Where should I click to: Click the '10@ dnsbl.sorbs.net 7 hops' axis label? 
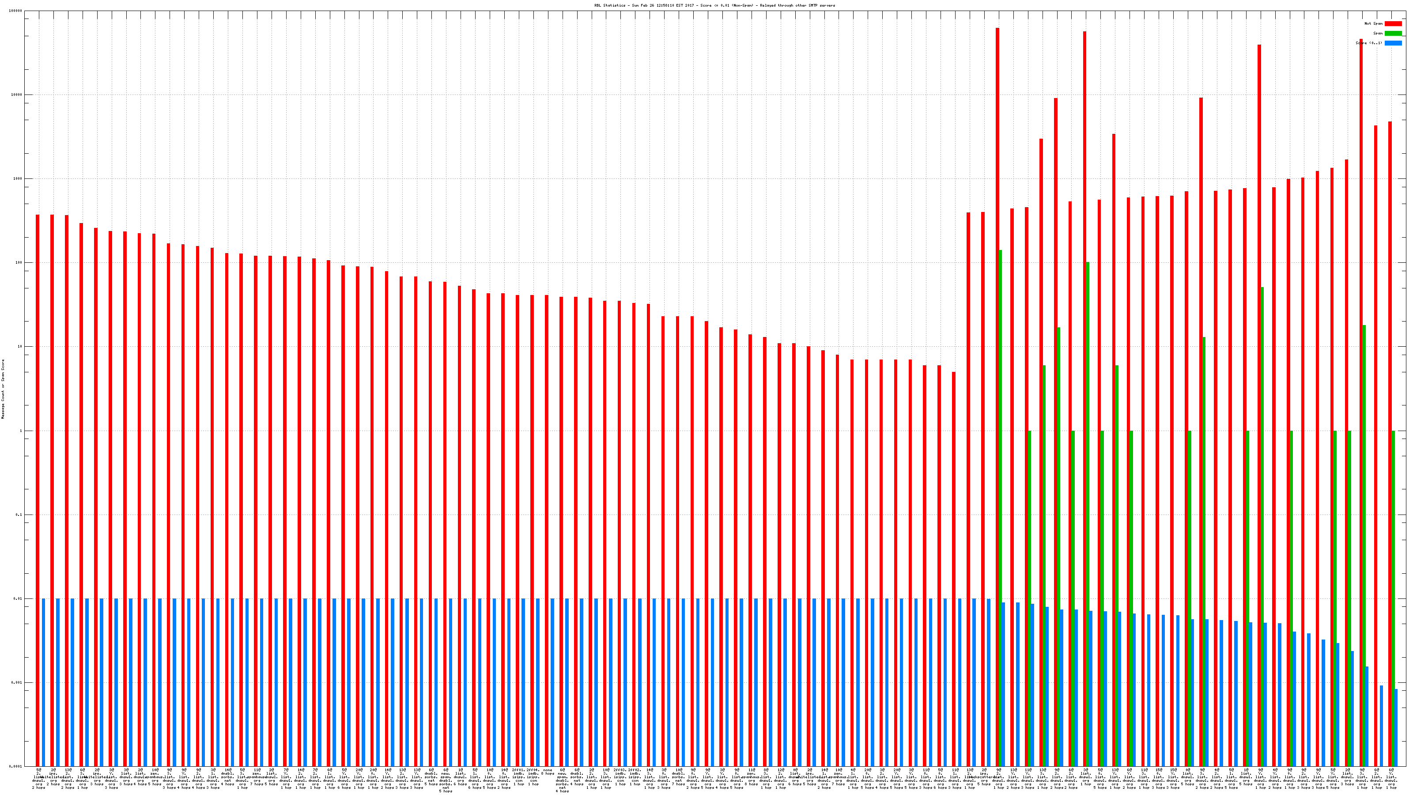pos(679,776)
